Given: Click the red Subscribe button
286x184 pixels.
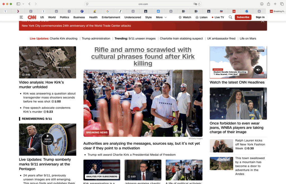Looking at the screenshot, I should click(x=243, y=17).
